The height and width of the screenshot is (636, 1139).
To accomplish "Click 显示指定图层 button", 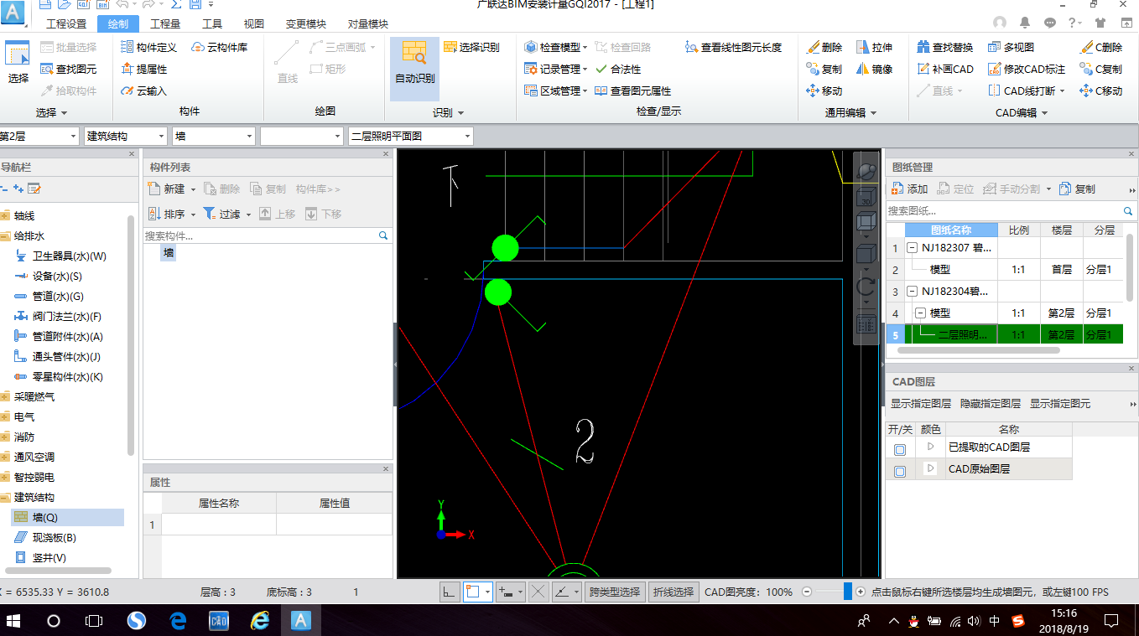I will pos(921,403).
